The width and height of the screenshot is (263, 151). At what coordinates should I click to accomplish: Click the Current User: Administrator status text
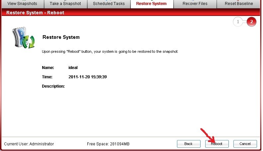[29, 144]
